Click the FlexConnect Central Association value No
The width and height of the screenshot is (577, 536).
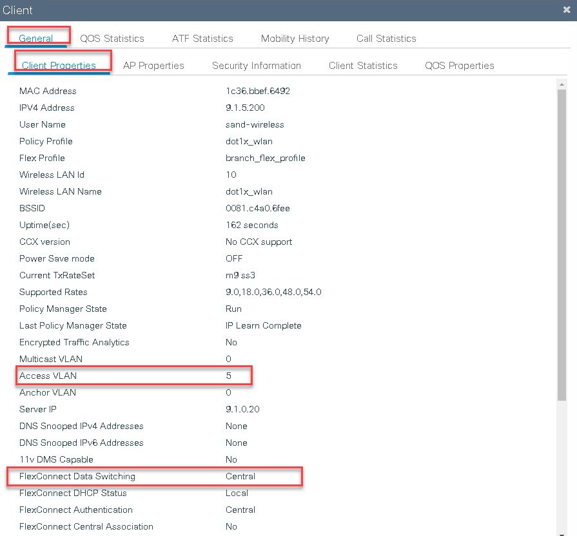coord(231,526)
